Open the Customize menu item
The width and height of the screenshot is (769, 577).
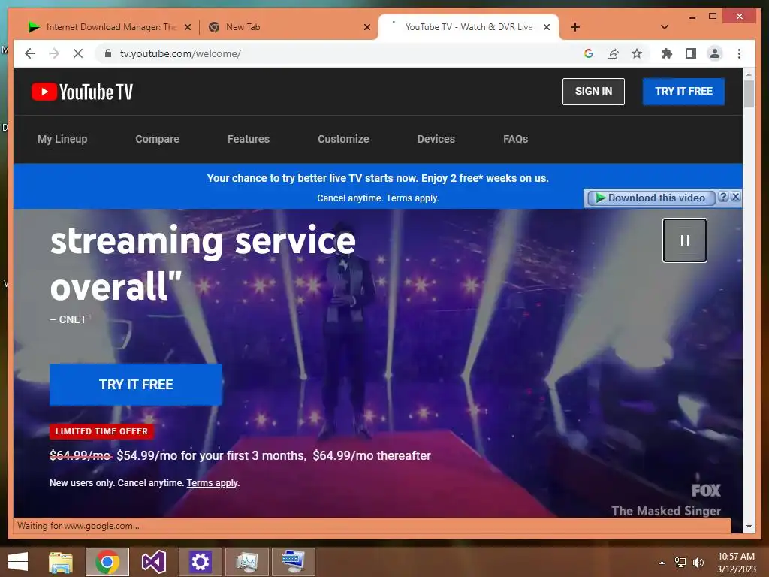click(x=343, y=139)
